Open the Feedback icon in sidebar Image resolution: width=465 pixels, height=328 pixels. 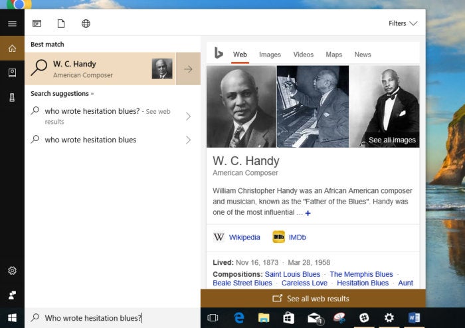[x=12, y=295]
